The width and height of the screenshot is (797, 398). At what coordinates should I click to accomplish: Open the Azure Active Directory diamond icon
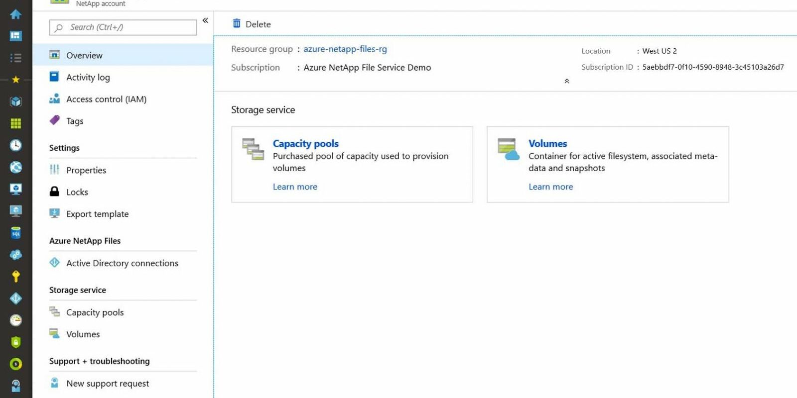pos(15,298)
